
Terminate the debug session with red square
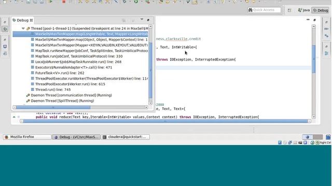[64, 2]
